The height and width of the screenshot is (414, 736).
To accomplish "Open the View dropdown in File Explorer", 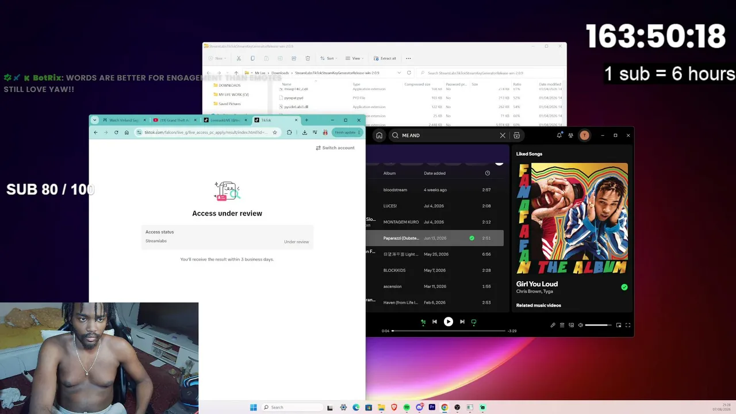I will click(355, 58).
